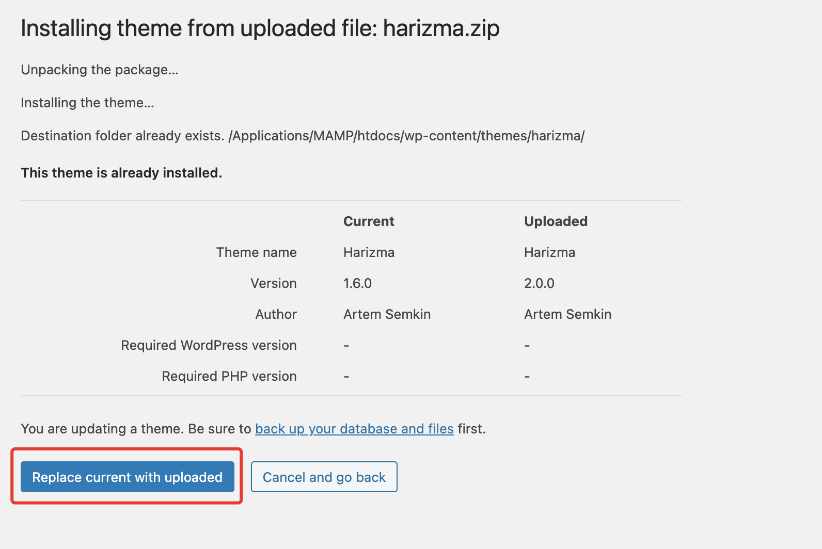
Task: Click the Installing the theme status line
Action: pyautogui.click(x=87, y=103)
